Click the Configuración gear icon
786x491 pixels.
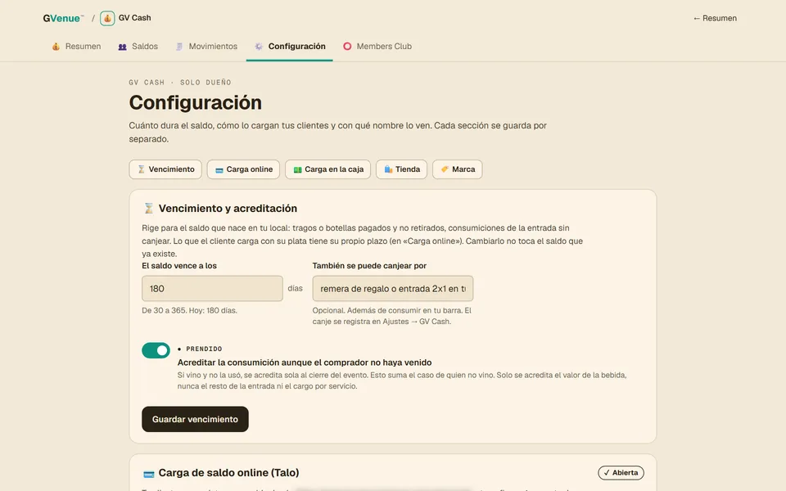(x=259, y=46)
